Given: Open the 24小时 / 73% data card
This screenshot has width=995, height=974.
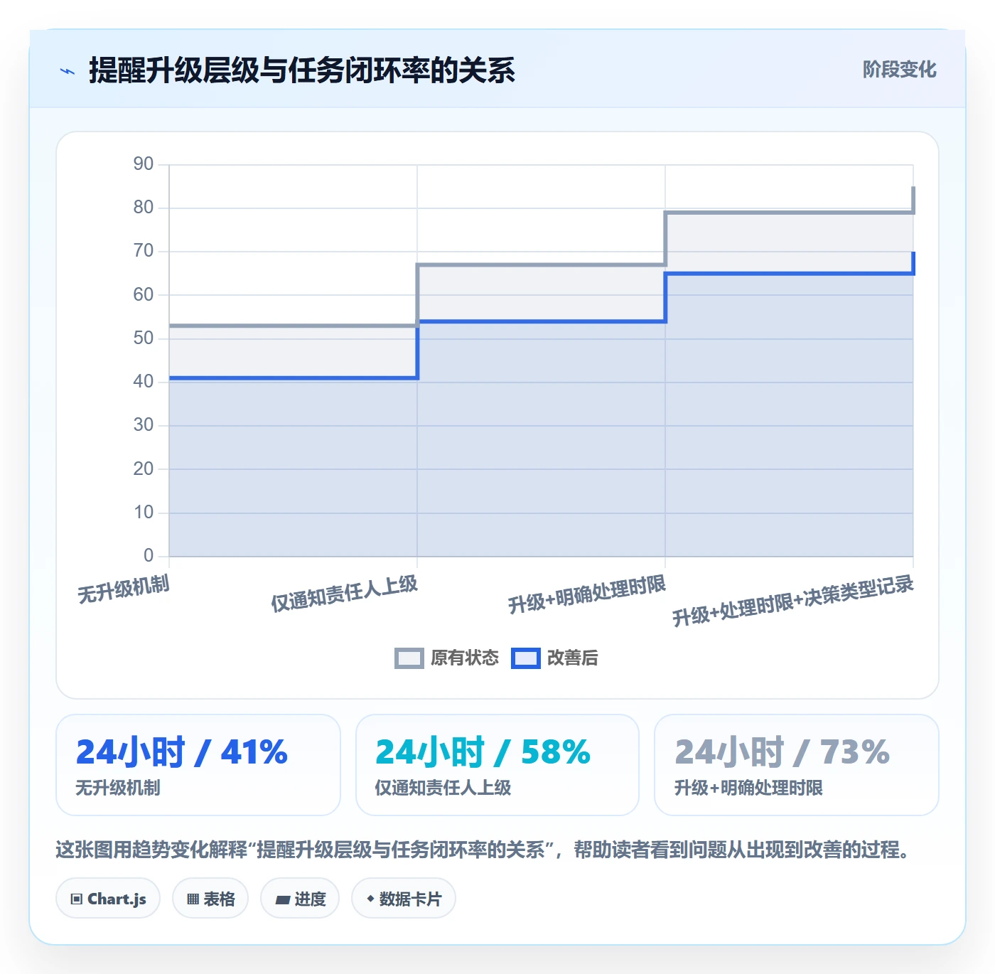Looking at the screenshot, I should pyautogui.click(x=797, y=765).
